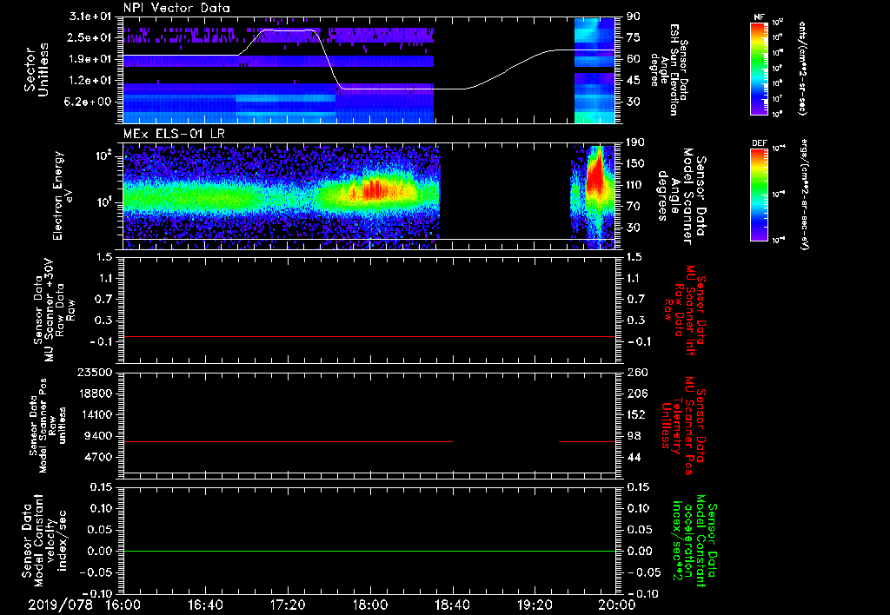Viewport: 890px width, 615px height.
Task: Click the 260 telemetry tick label
Action: tap(636, 372)
